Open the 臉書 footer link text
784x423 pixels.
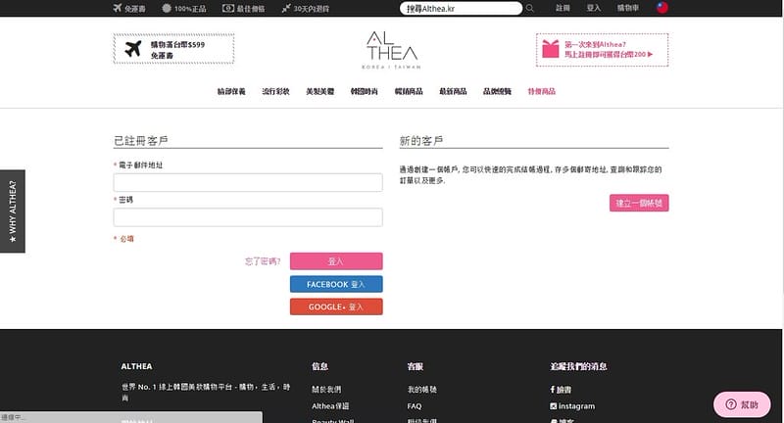[564, 389]
